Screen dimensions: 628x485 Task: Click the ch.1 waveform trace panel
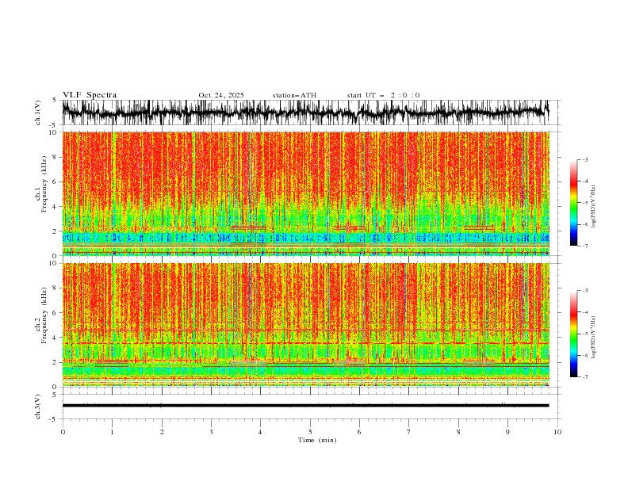311,113
